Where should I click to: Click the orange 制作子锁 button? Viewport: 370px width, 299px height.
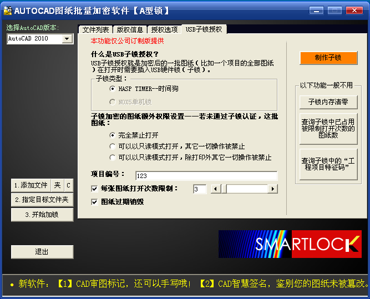pos(328,58)
